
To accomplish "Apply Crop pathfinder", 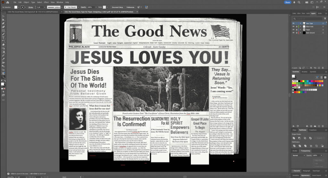I will pos(311,146).
